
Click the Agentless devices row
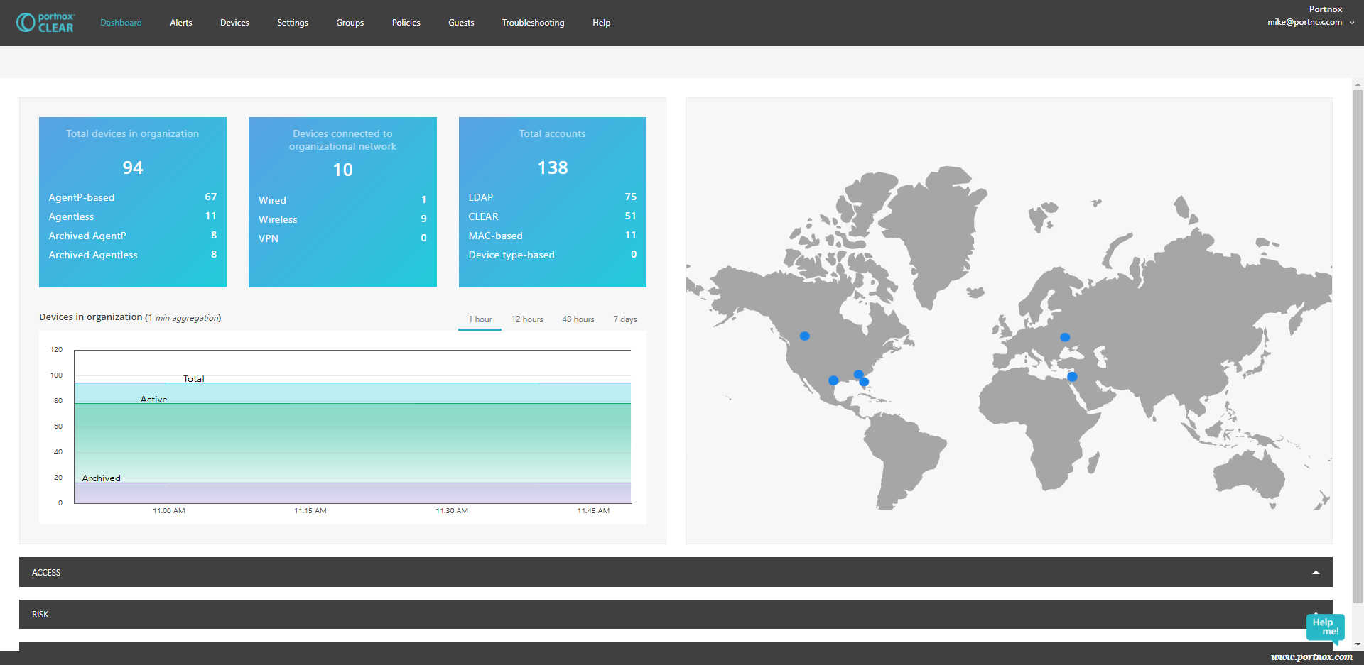133,216
